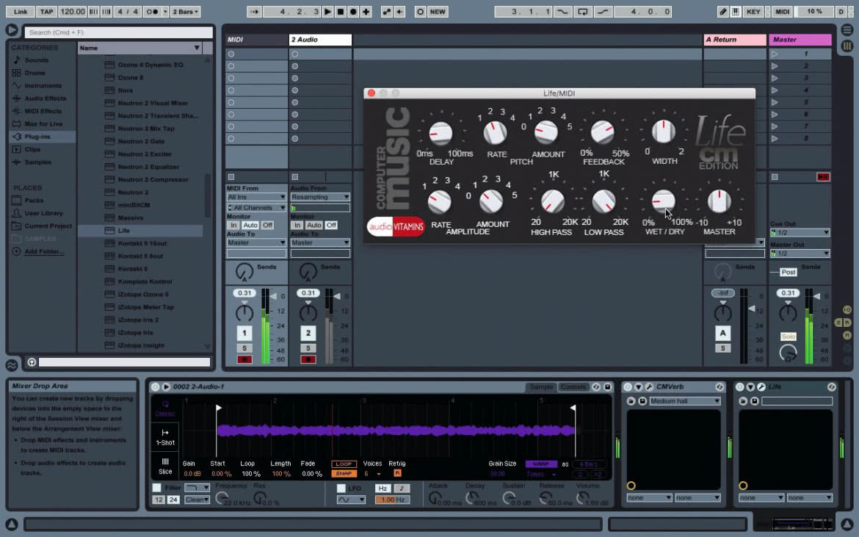Click the Session Record circle button
The width and height of the screenshot is (859, 537).
pos(420,12)
